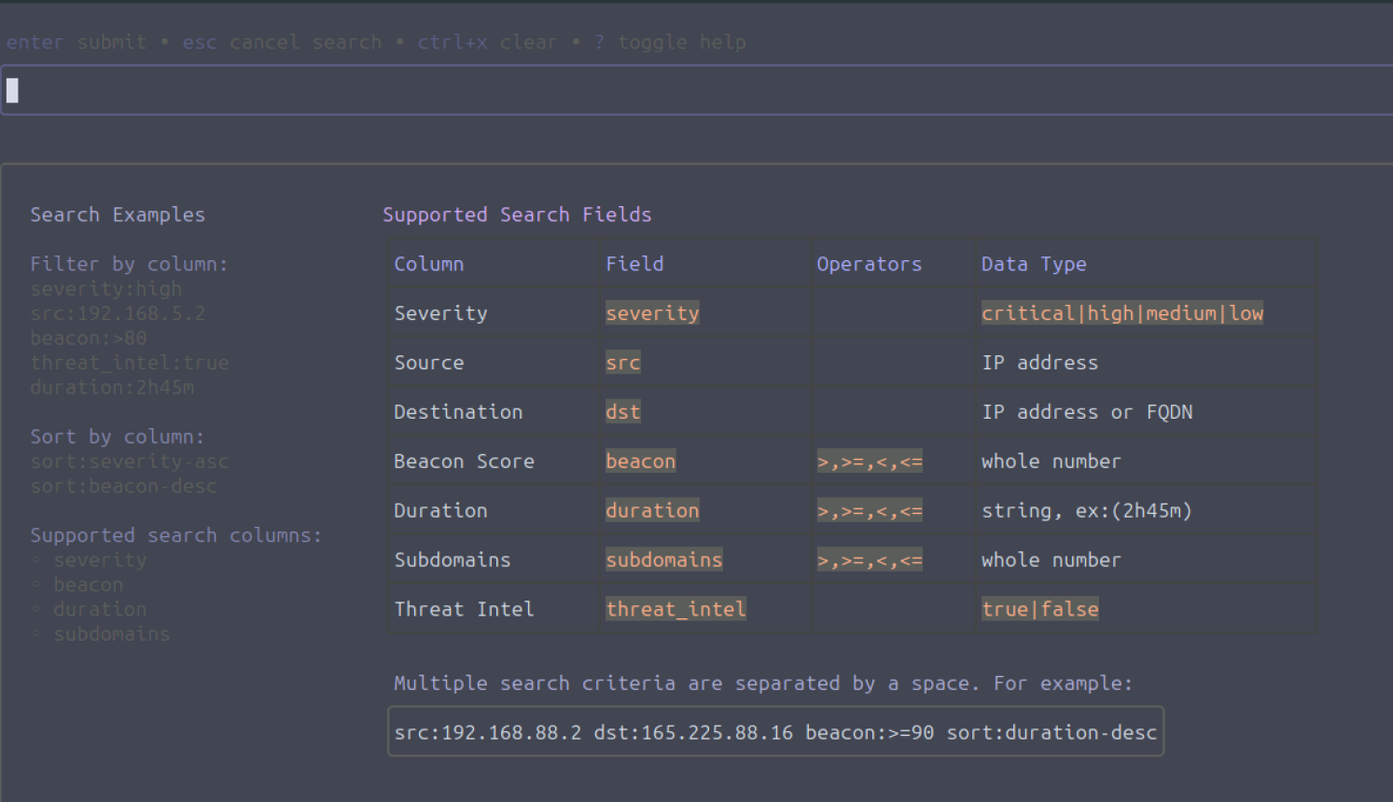Click the operators cell in the Duration row

(x=870, y=511)
